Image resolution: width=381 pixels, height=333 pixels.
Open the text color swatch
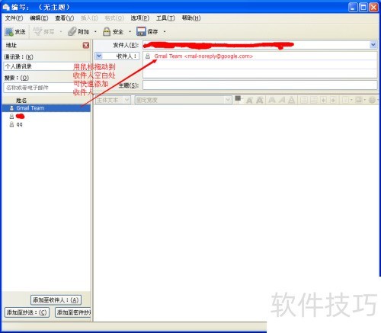pyautogui.click(x=238, y=98)
